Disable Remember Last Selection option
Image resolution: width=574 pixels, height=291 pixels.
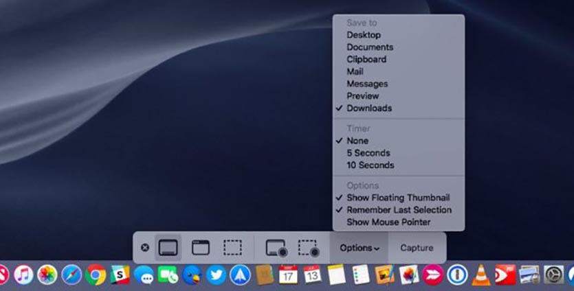399,210
